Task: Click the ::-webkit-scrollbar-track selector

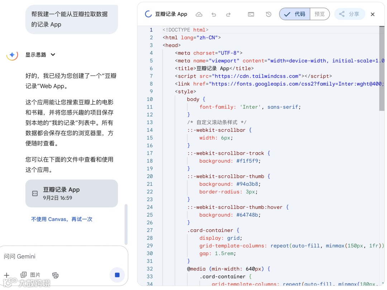Action: (x=226, y=153)
